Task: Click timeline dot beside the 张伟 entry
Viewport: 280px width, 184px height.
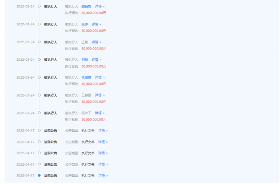Action: 39,24
